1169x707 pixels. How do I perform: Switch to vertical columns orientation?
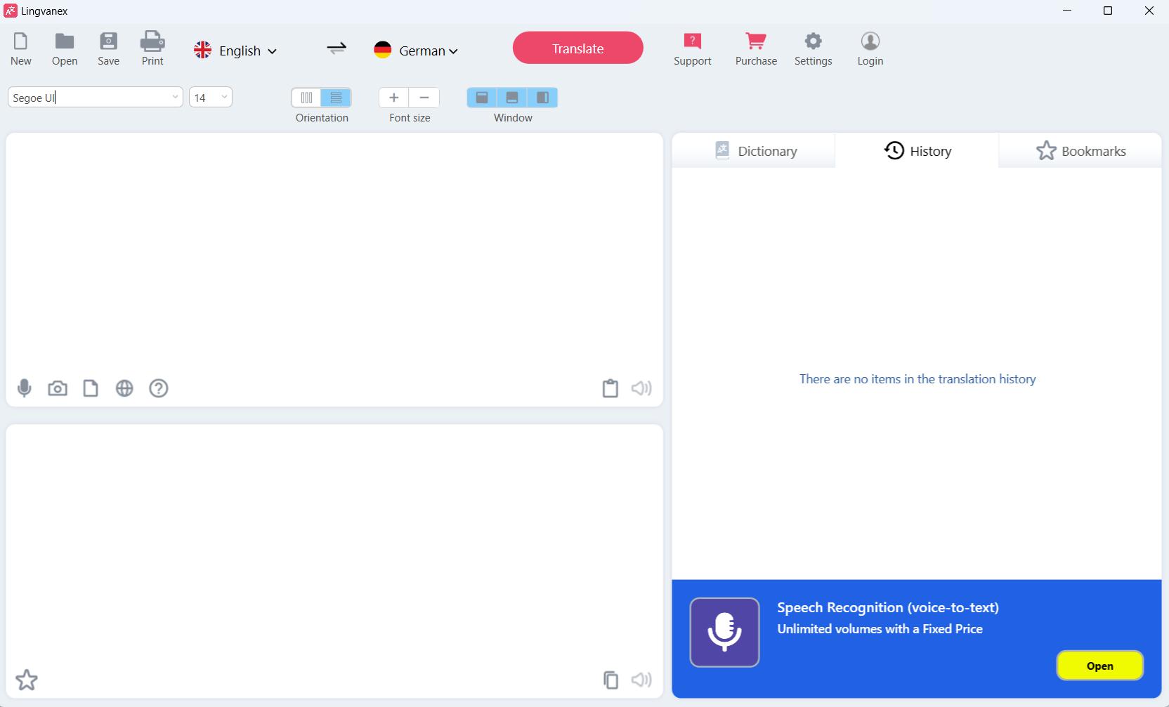click(x=306, y=98)
